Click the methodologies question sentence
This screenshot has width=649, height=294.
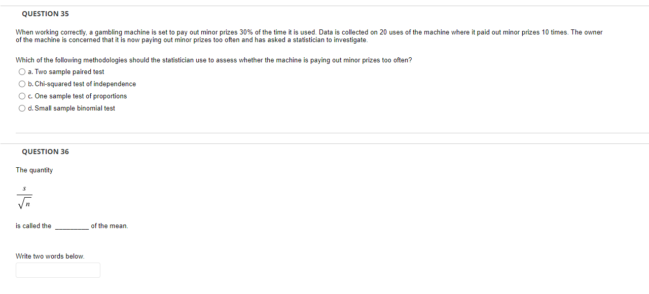(213, 60)
